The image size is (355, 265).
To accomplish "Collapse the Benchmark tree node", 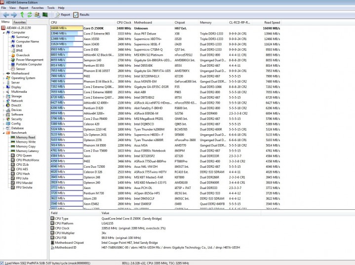I will coord(3,133).
